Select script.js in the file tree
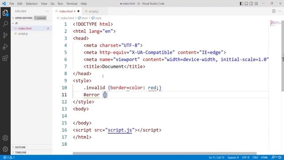This screenshot has height=160, width=284. point(32,34)
